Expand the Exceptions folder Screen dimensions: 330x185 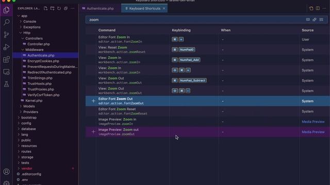pos(32,27)
